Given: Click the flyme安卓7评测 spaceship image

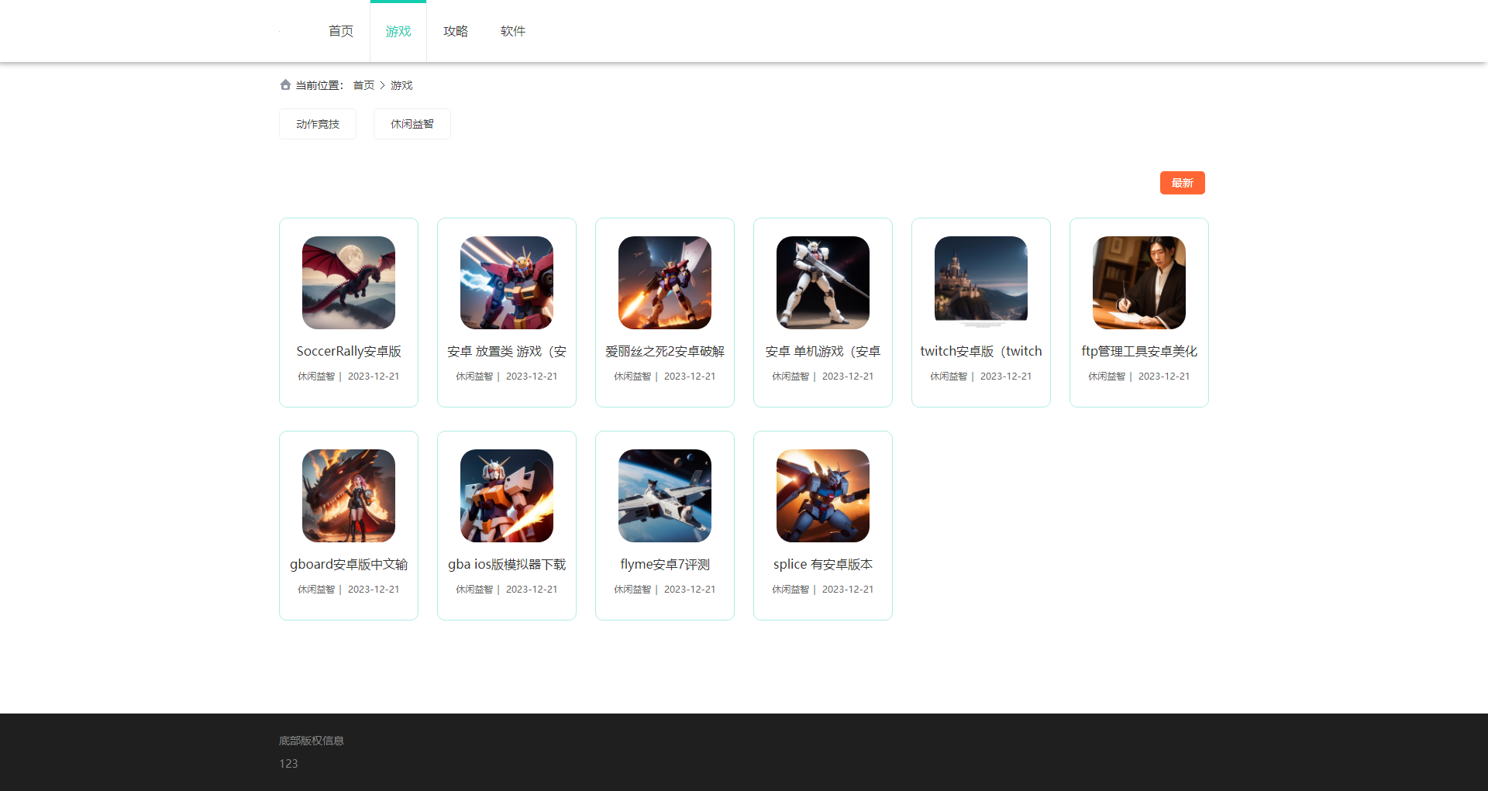Looking at the screenshot, I should [x=664, y=496].
